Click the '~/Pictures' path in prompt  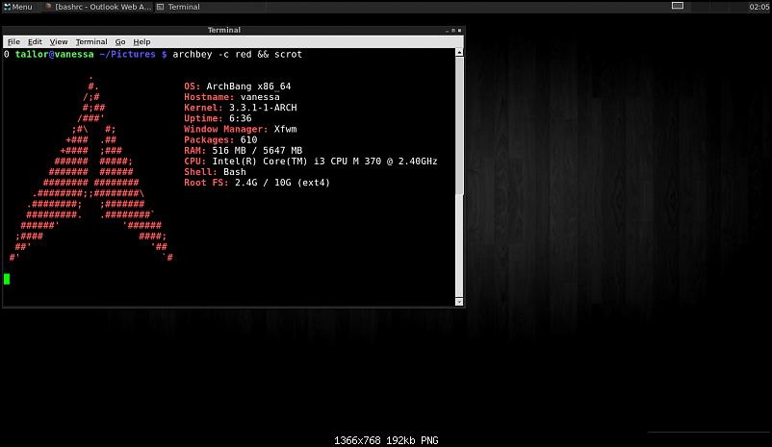[127, 54]
